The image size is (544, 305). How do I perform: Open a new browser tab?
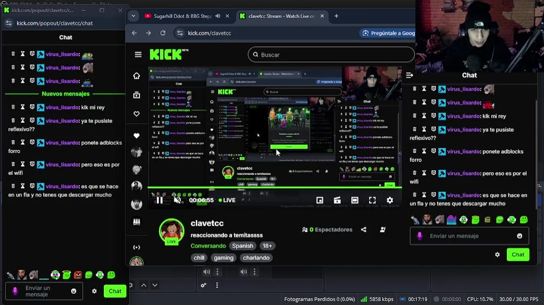click(336, 16)
